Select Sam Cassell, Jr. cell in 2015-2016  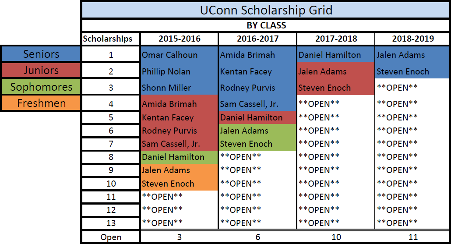(x=179, y=144)
